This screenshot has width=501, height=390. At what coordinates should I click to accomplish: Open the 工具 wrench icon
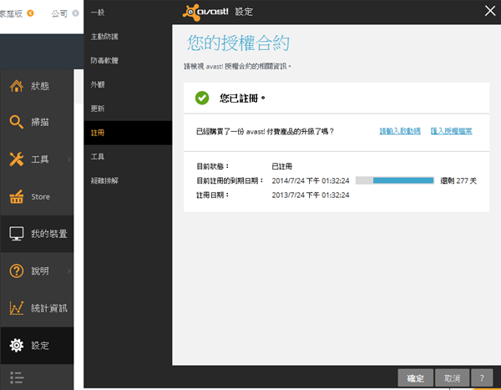(17, 160)
